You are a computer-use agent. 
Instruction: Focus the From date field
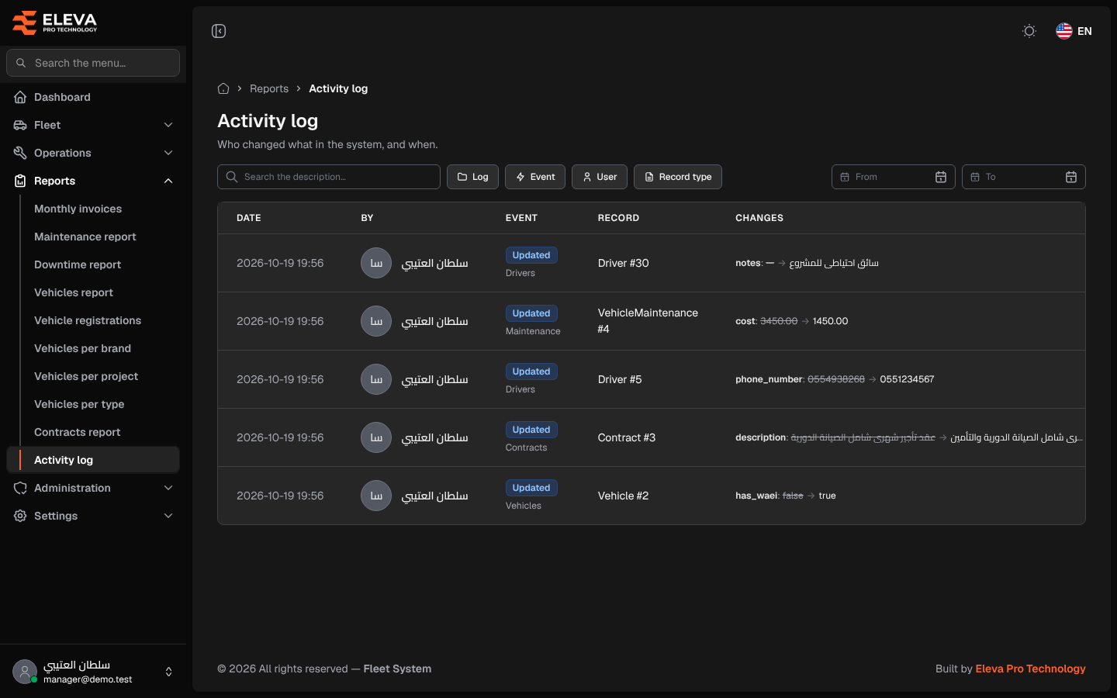894,177
